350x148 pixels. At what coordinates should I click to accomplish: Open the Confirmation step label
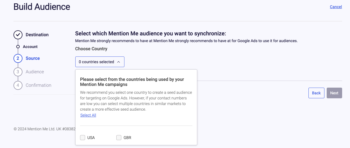point(38,85)
